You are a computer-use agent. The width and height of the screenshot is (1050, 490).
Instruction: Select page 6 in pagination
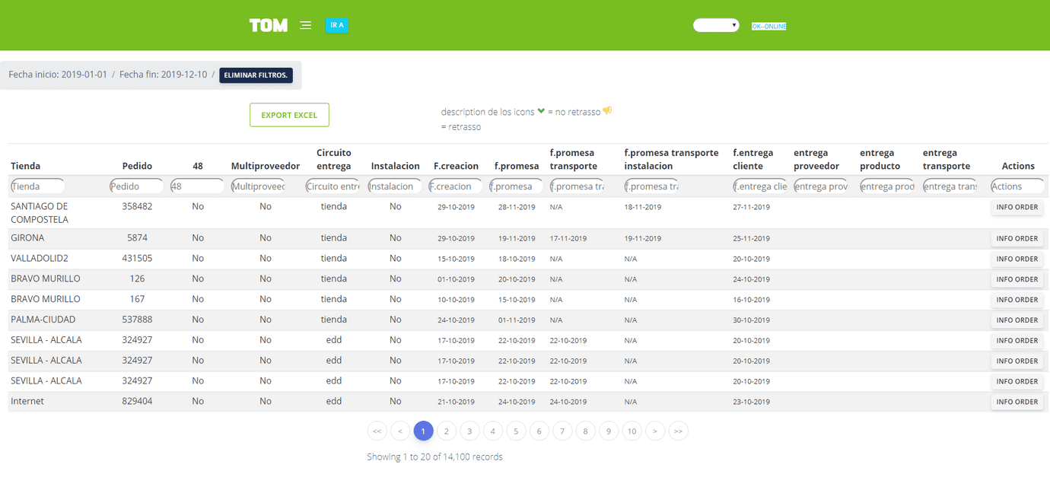pyautogui.click(x=539, y=431)
